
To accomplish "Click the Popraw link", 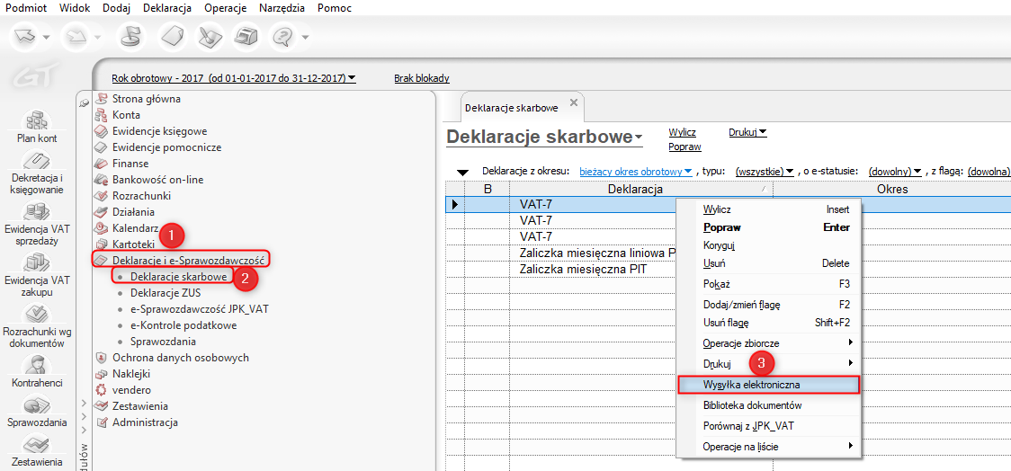I will (684, 147).
